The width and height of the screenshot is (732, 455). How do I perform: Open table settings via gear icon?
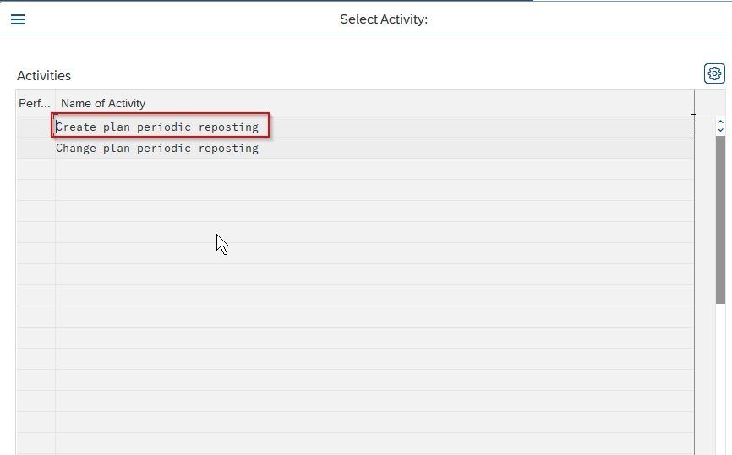[714, 73]
